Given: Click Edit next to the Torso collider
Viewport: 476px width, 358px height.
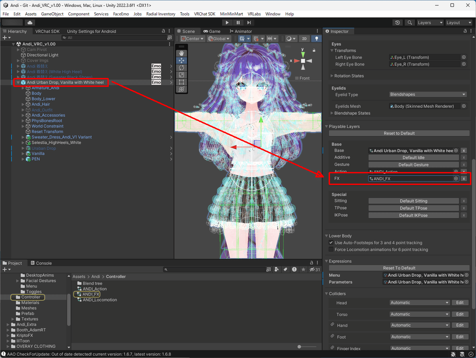Looking at the screenshot, I should [x=460, y=313].
